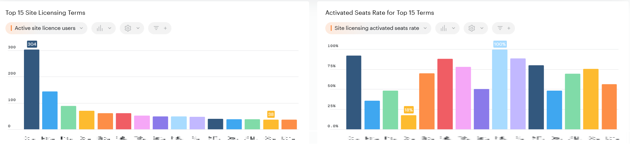
Task: Click filter lines icon in Licensing Terms panel
Action: click(156, 28)
